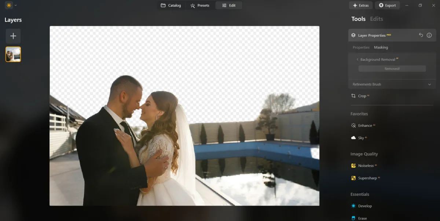Open the Extras panel
This screenshot has height=221, width=440.
[x=361, y=5]
